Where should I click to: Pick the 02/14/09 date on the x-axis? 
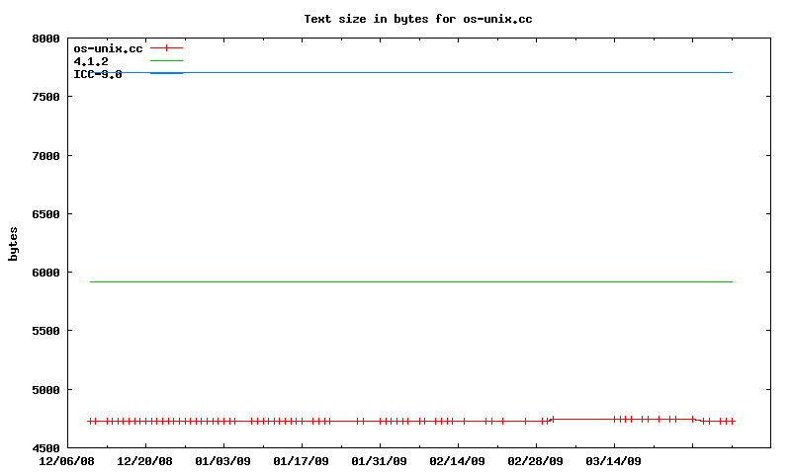pos(458,461)
